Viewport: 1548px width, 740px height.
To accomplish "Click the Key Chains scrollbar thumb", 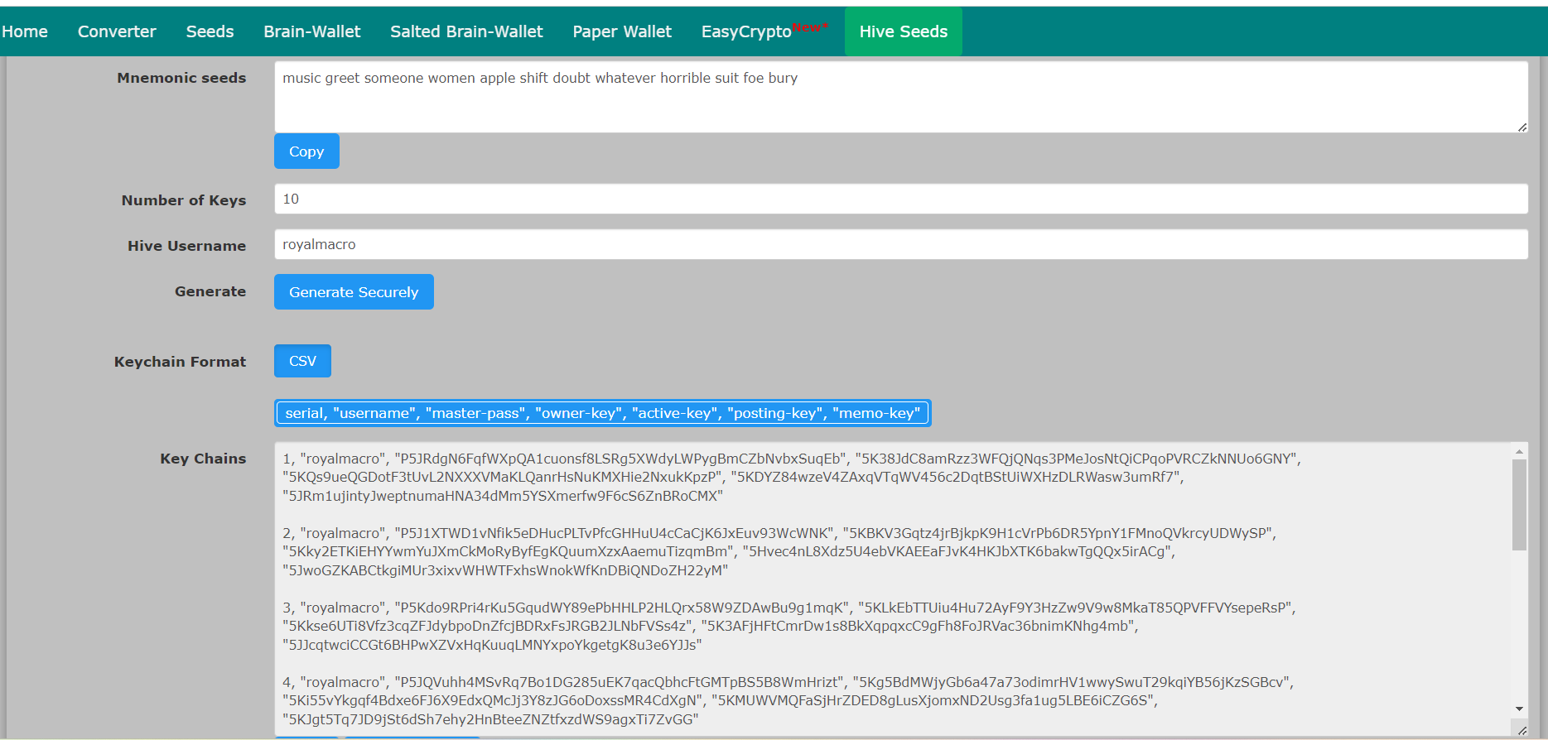I will (x=1519, y=505).
